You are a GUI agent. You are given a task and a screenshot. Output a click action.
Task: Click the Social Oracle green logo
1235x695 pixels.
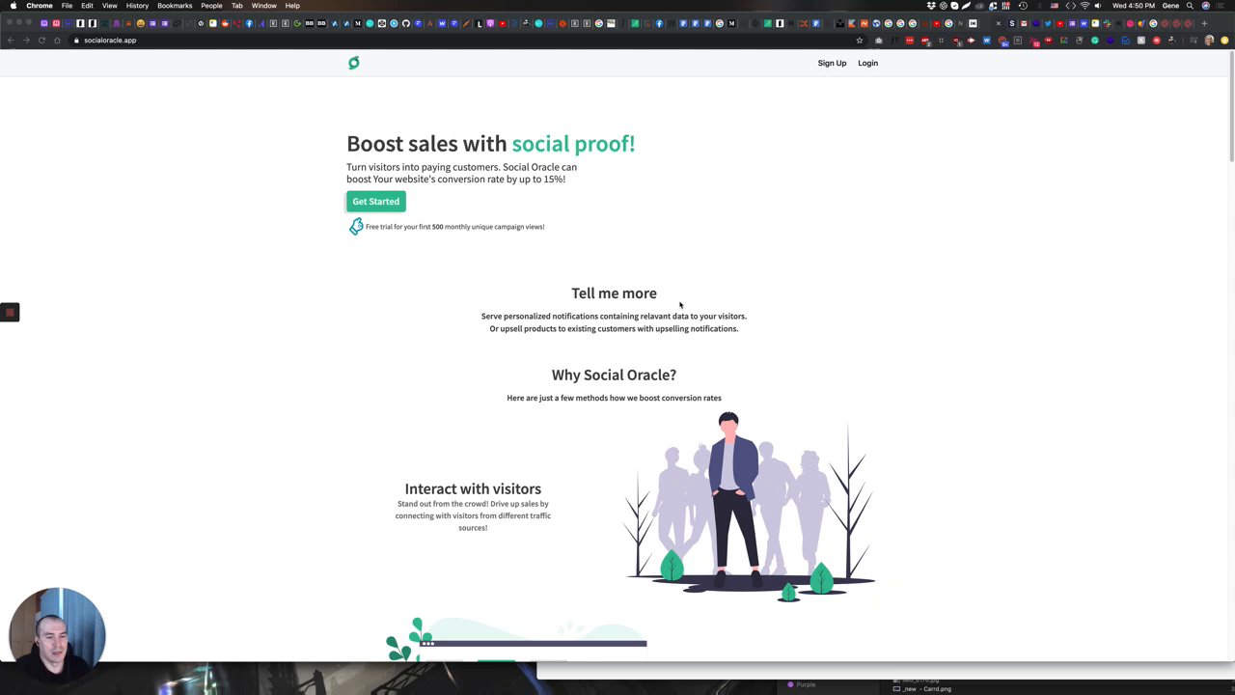pyautogui.click(x=354, y=63)
